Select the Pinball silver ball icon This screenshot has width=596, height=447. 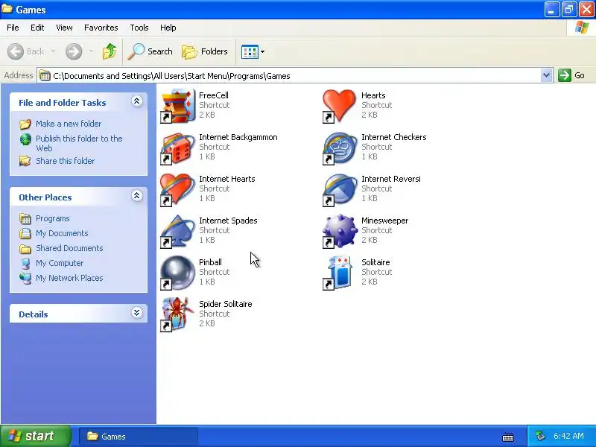pyautogui.click(x=177, y=273)
